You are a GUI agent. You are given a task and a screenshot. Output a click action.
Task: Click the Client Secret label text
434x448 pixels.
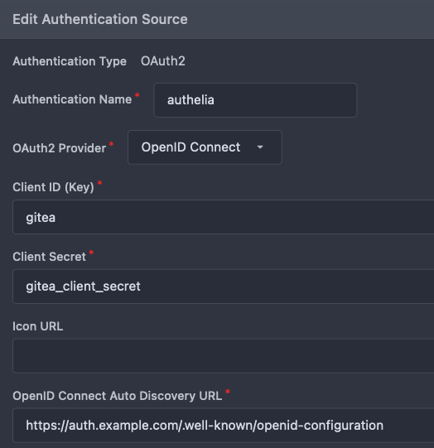tap(49, 257)
